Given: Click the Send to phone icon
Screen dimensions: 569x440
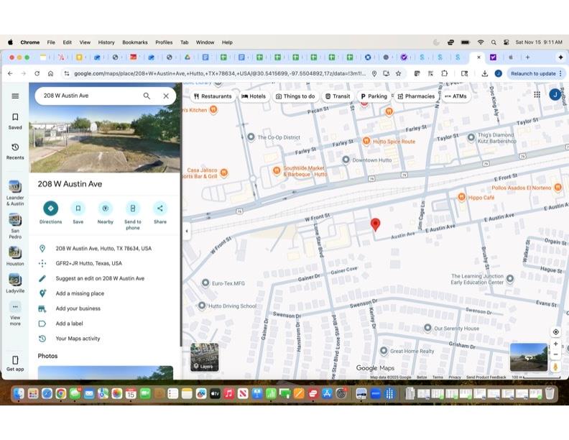Looking at the screenshot, I should tap(133, 208).
